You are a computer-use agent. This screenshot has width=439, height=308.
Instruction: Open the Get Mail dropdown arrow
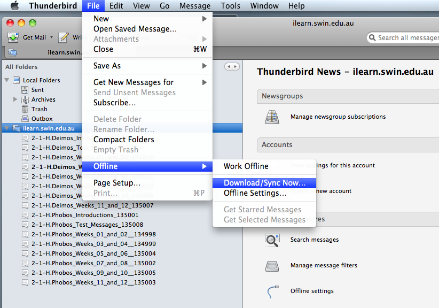tap(51, 37)
